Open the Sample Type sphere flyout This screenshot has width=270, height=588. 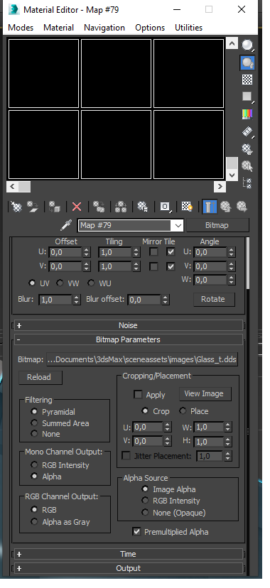pyautogui.click(x=247, y=45)
